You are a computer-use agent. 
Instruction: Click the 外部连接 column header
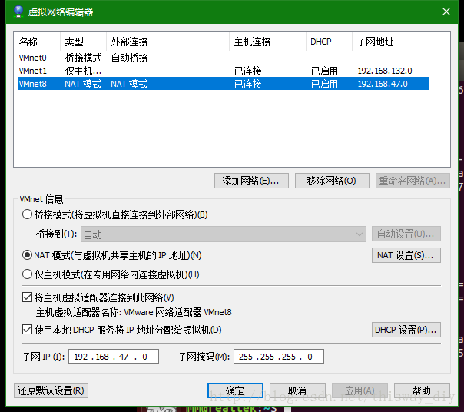pos(167,42)
